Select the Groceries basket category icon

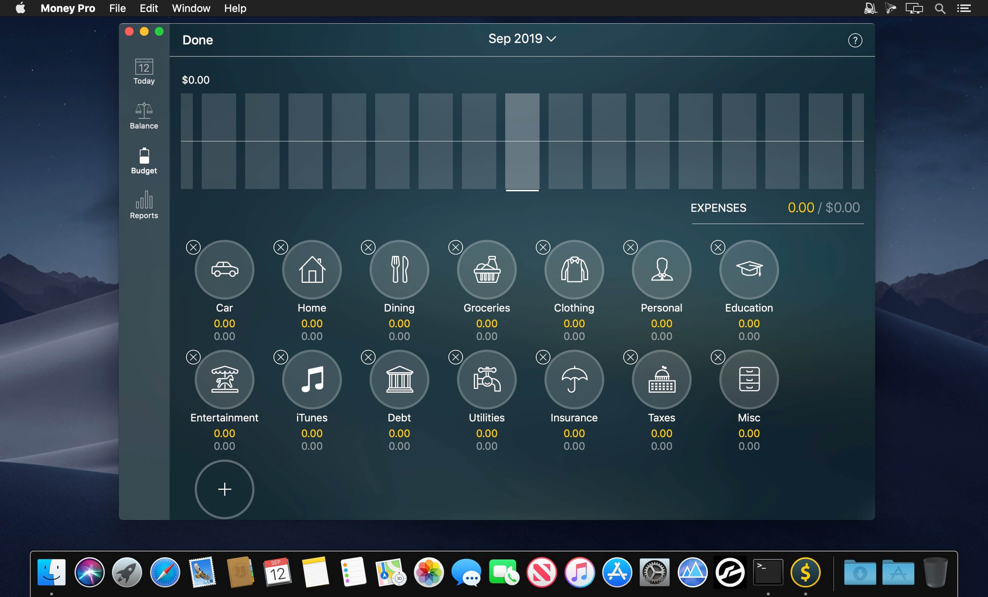(x=487, y=269)
